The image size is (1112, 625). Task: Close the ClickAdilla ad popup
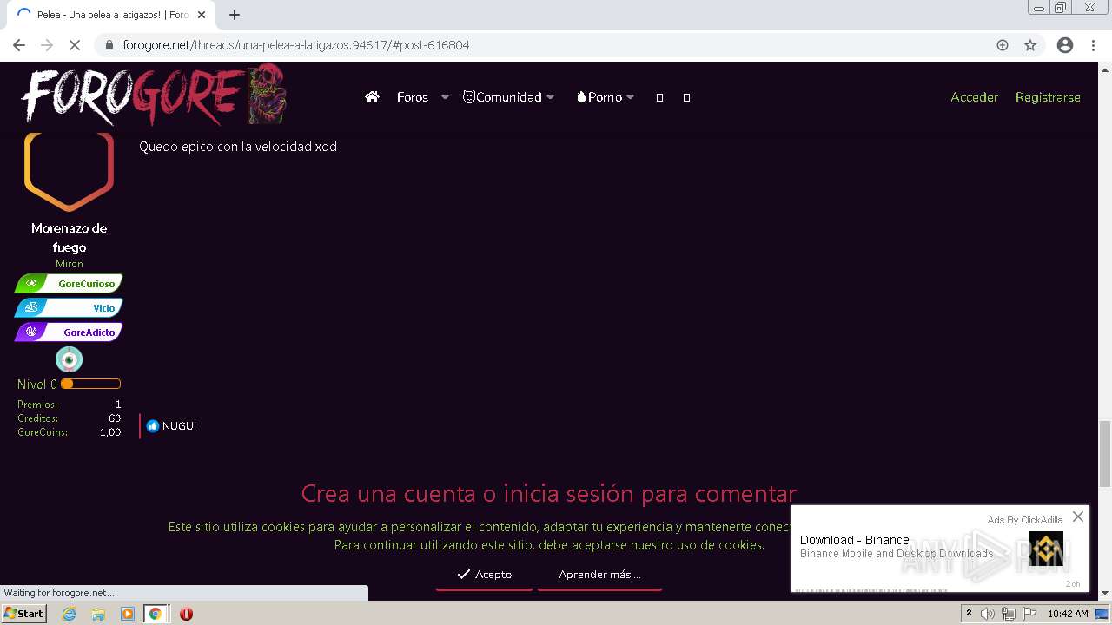click(1078, 516)
